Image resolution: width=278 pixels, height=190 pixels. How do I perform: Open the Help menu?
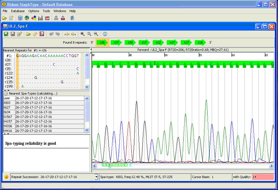(x=72, y=11)
